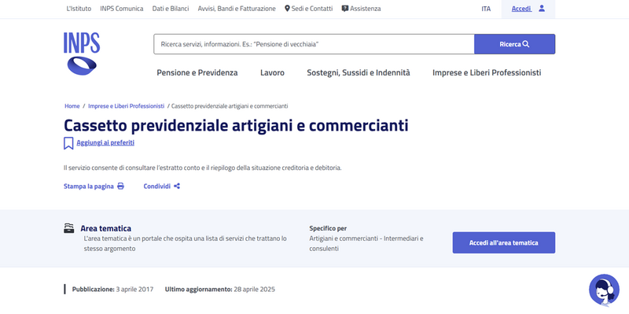Viewport: 629px width, 314px height.
Task: Open L'Istituto menu
Action: point(79,9)
